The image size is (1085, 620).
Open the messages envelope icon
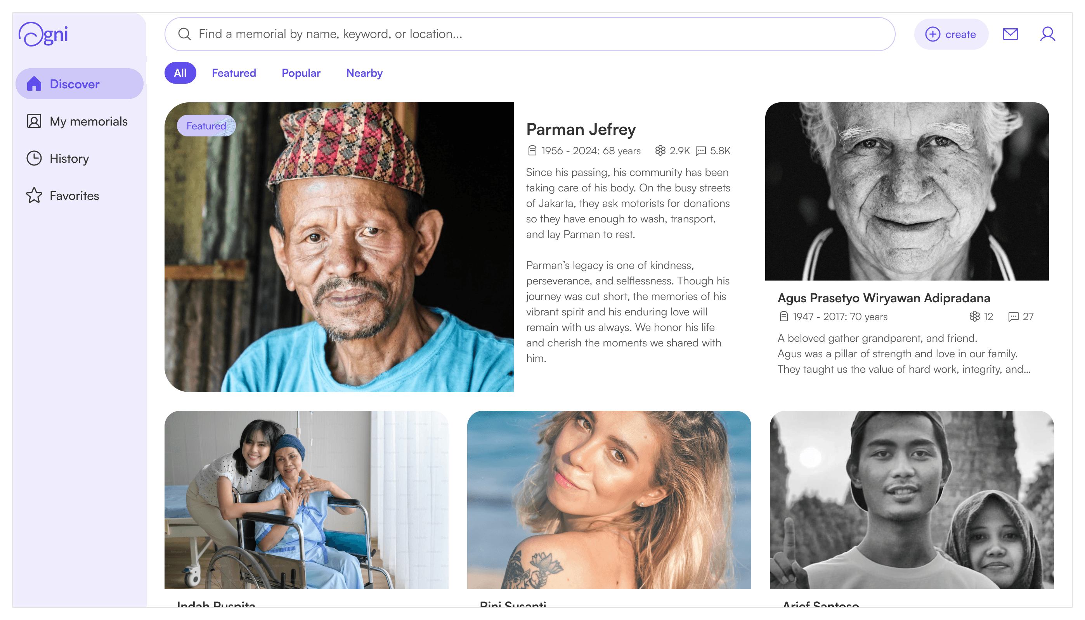tap(1010, 34)
